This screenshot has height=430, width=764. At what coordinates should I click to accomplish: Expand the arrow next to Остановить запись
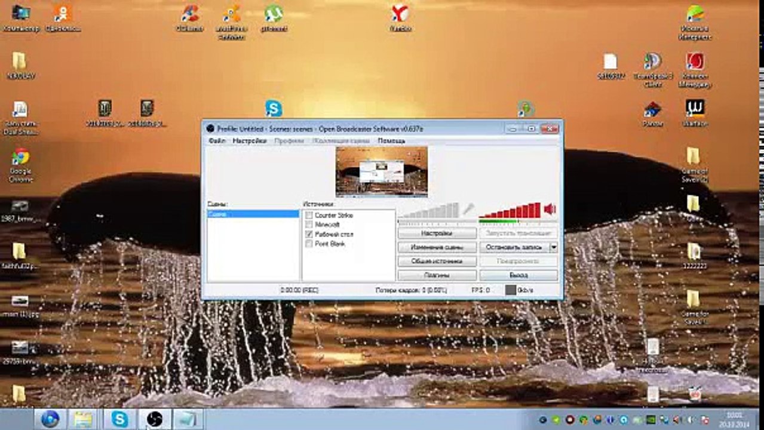coord(554,247)
